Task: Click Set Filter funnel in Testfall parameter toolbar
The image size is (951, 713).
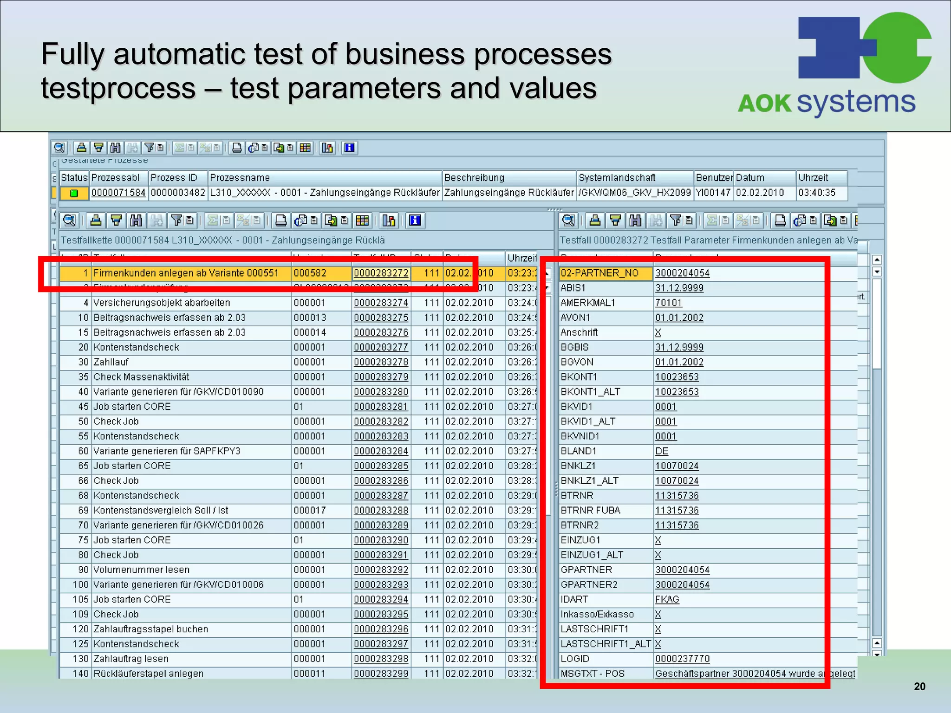Action: click(676, 220)
